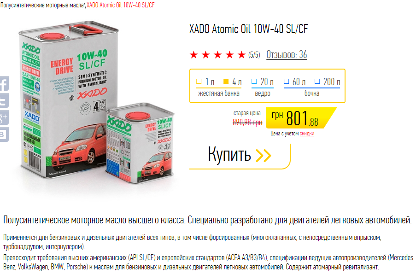416x274 pixels.
Task: Click the third rating star
Action: tap(217, 55)
